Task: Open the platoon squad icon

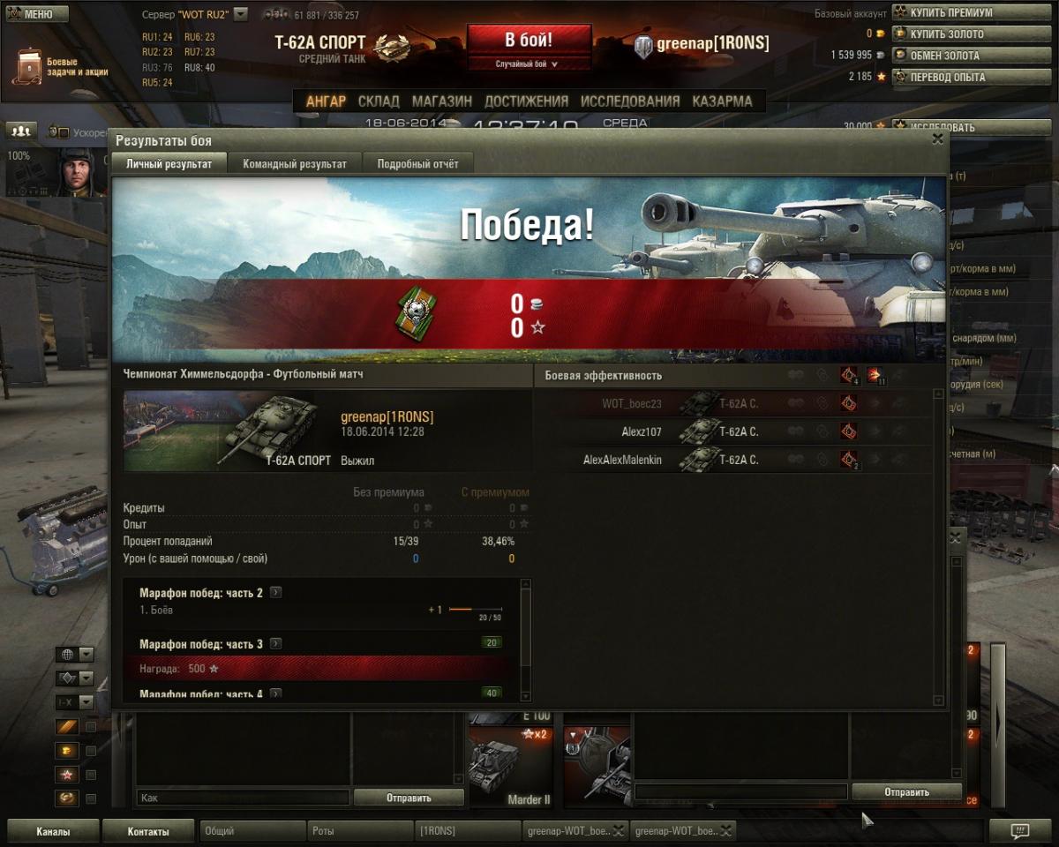Action: pyautogui.click(x=21, y=131)
